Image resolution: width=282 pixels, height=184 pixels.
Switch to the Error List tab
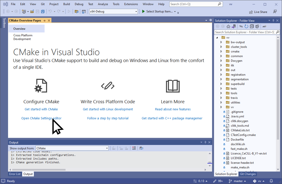(x=15, y=174)
